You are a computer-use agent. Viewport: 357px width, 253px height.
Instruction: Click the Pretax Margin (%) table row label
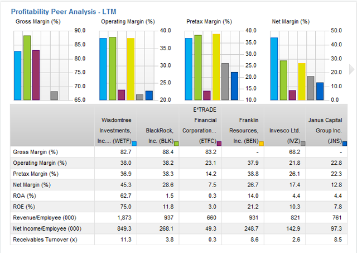[36, 174]
